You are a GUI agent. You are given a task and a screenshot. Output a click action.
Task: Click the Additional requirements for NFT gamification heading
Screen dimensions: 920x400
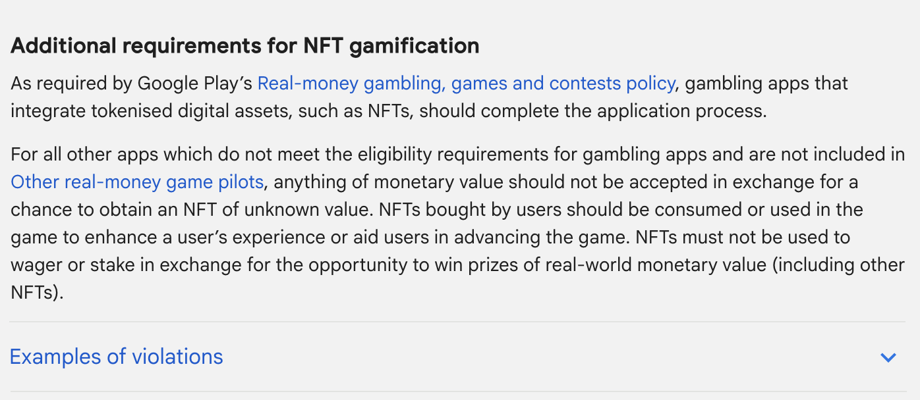pos(244,46)
